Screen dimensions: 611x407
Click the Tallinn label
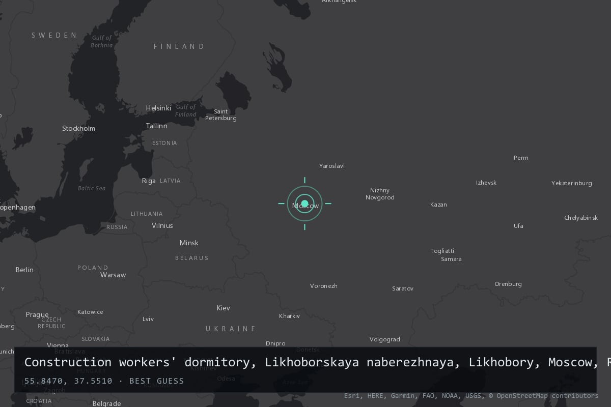tap(156, 126)
